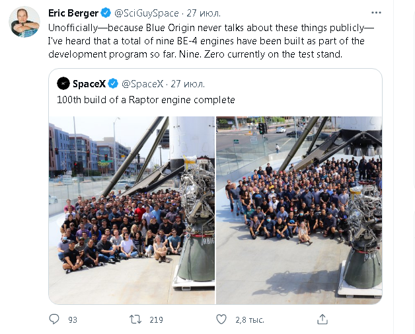Click the SpaceX logo avatar
The image size is (415, 334).
63,83
